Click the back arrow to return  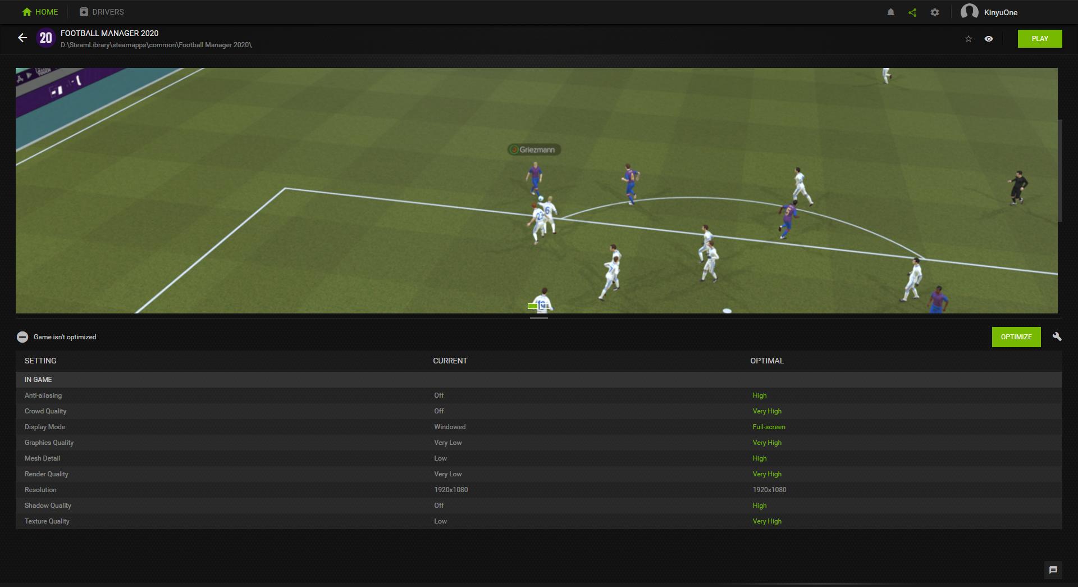(x=22, y=38)
